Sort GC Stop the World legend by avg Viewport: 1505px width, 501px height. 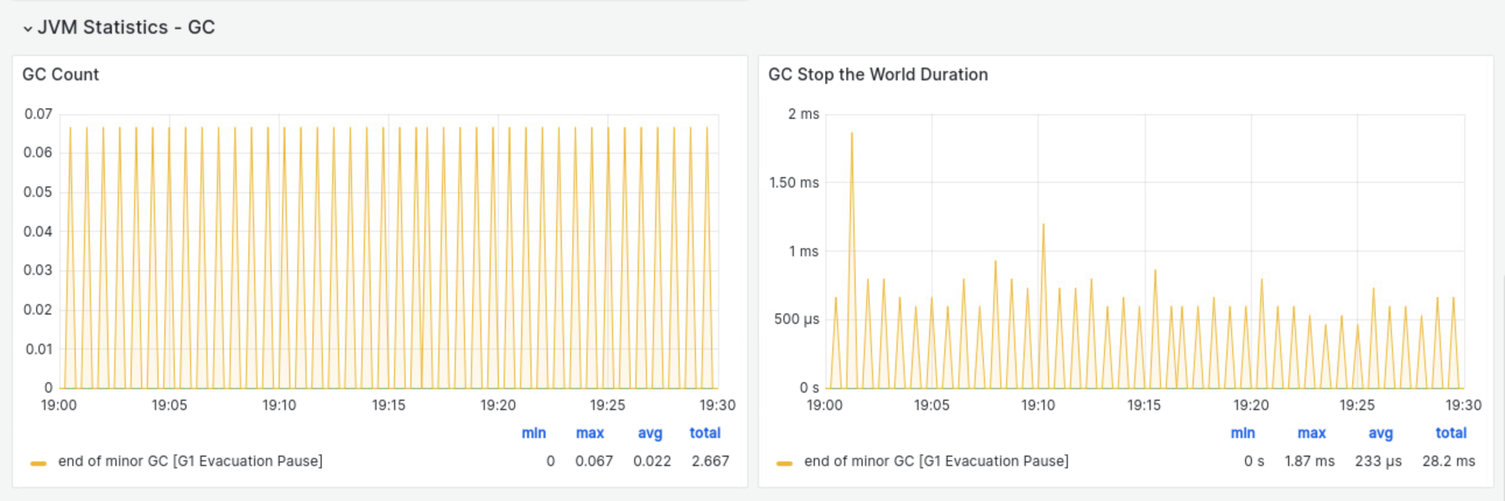pos(1381,433)
